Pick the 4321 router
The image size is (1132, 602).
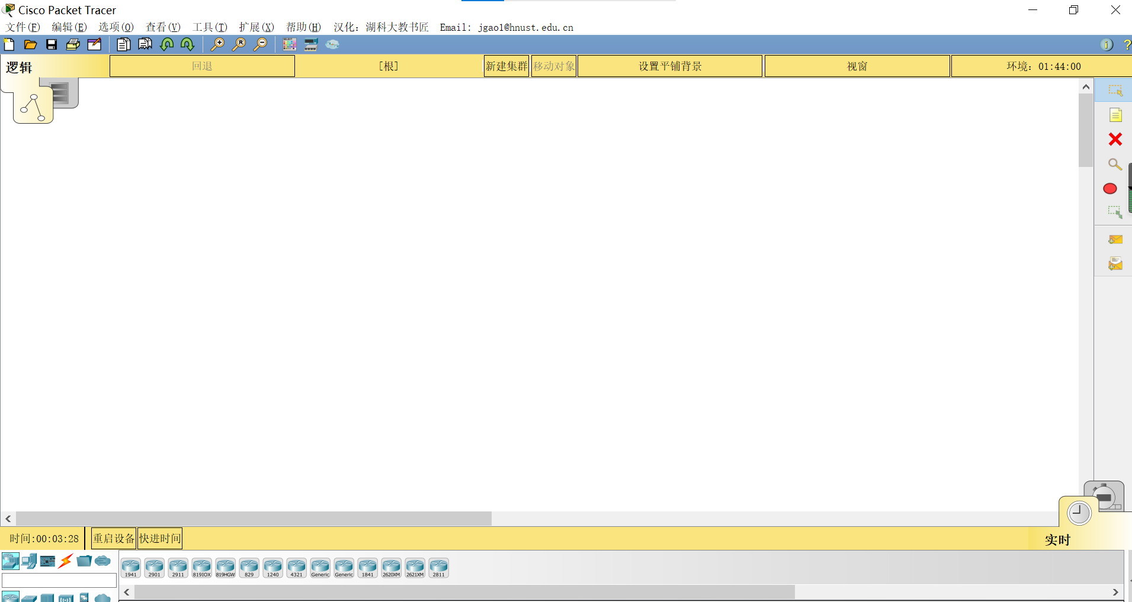pos(297,568)
